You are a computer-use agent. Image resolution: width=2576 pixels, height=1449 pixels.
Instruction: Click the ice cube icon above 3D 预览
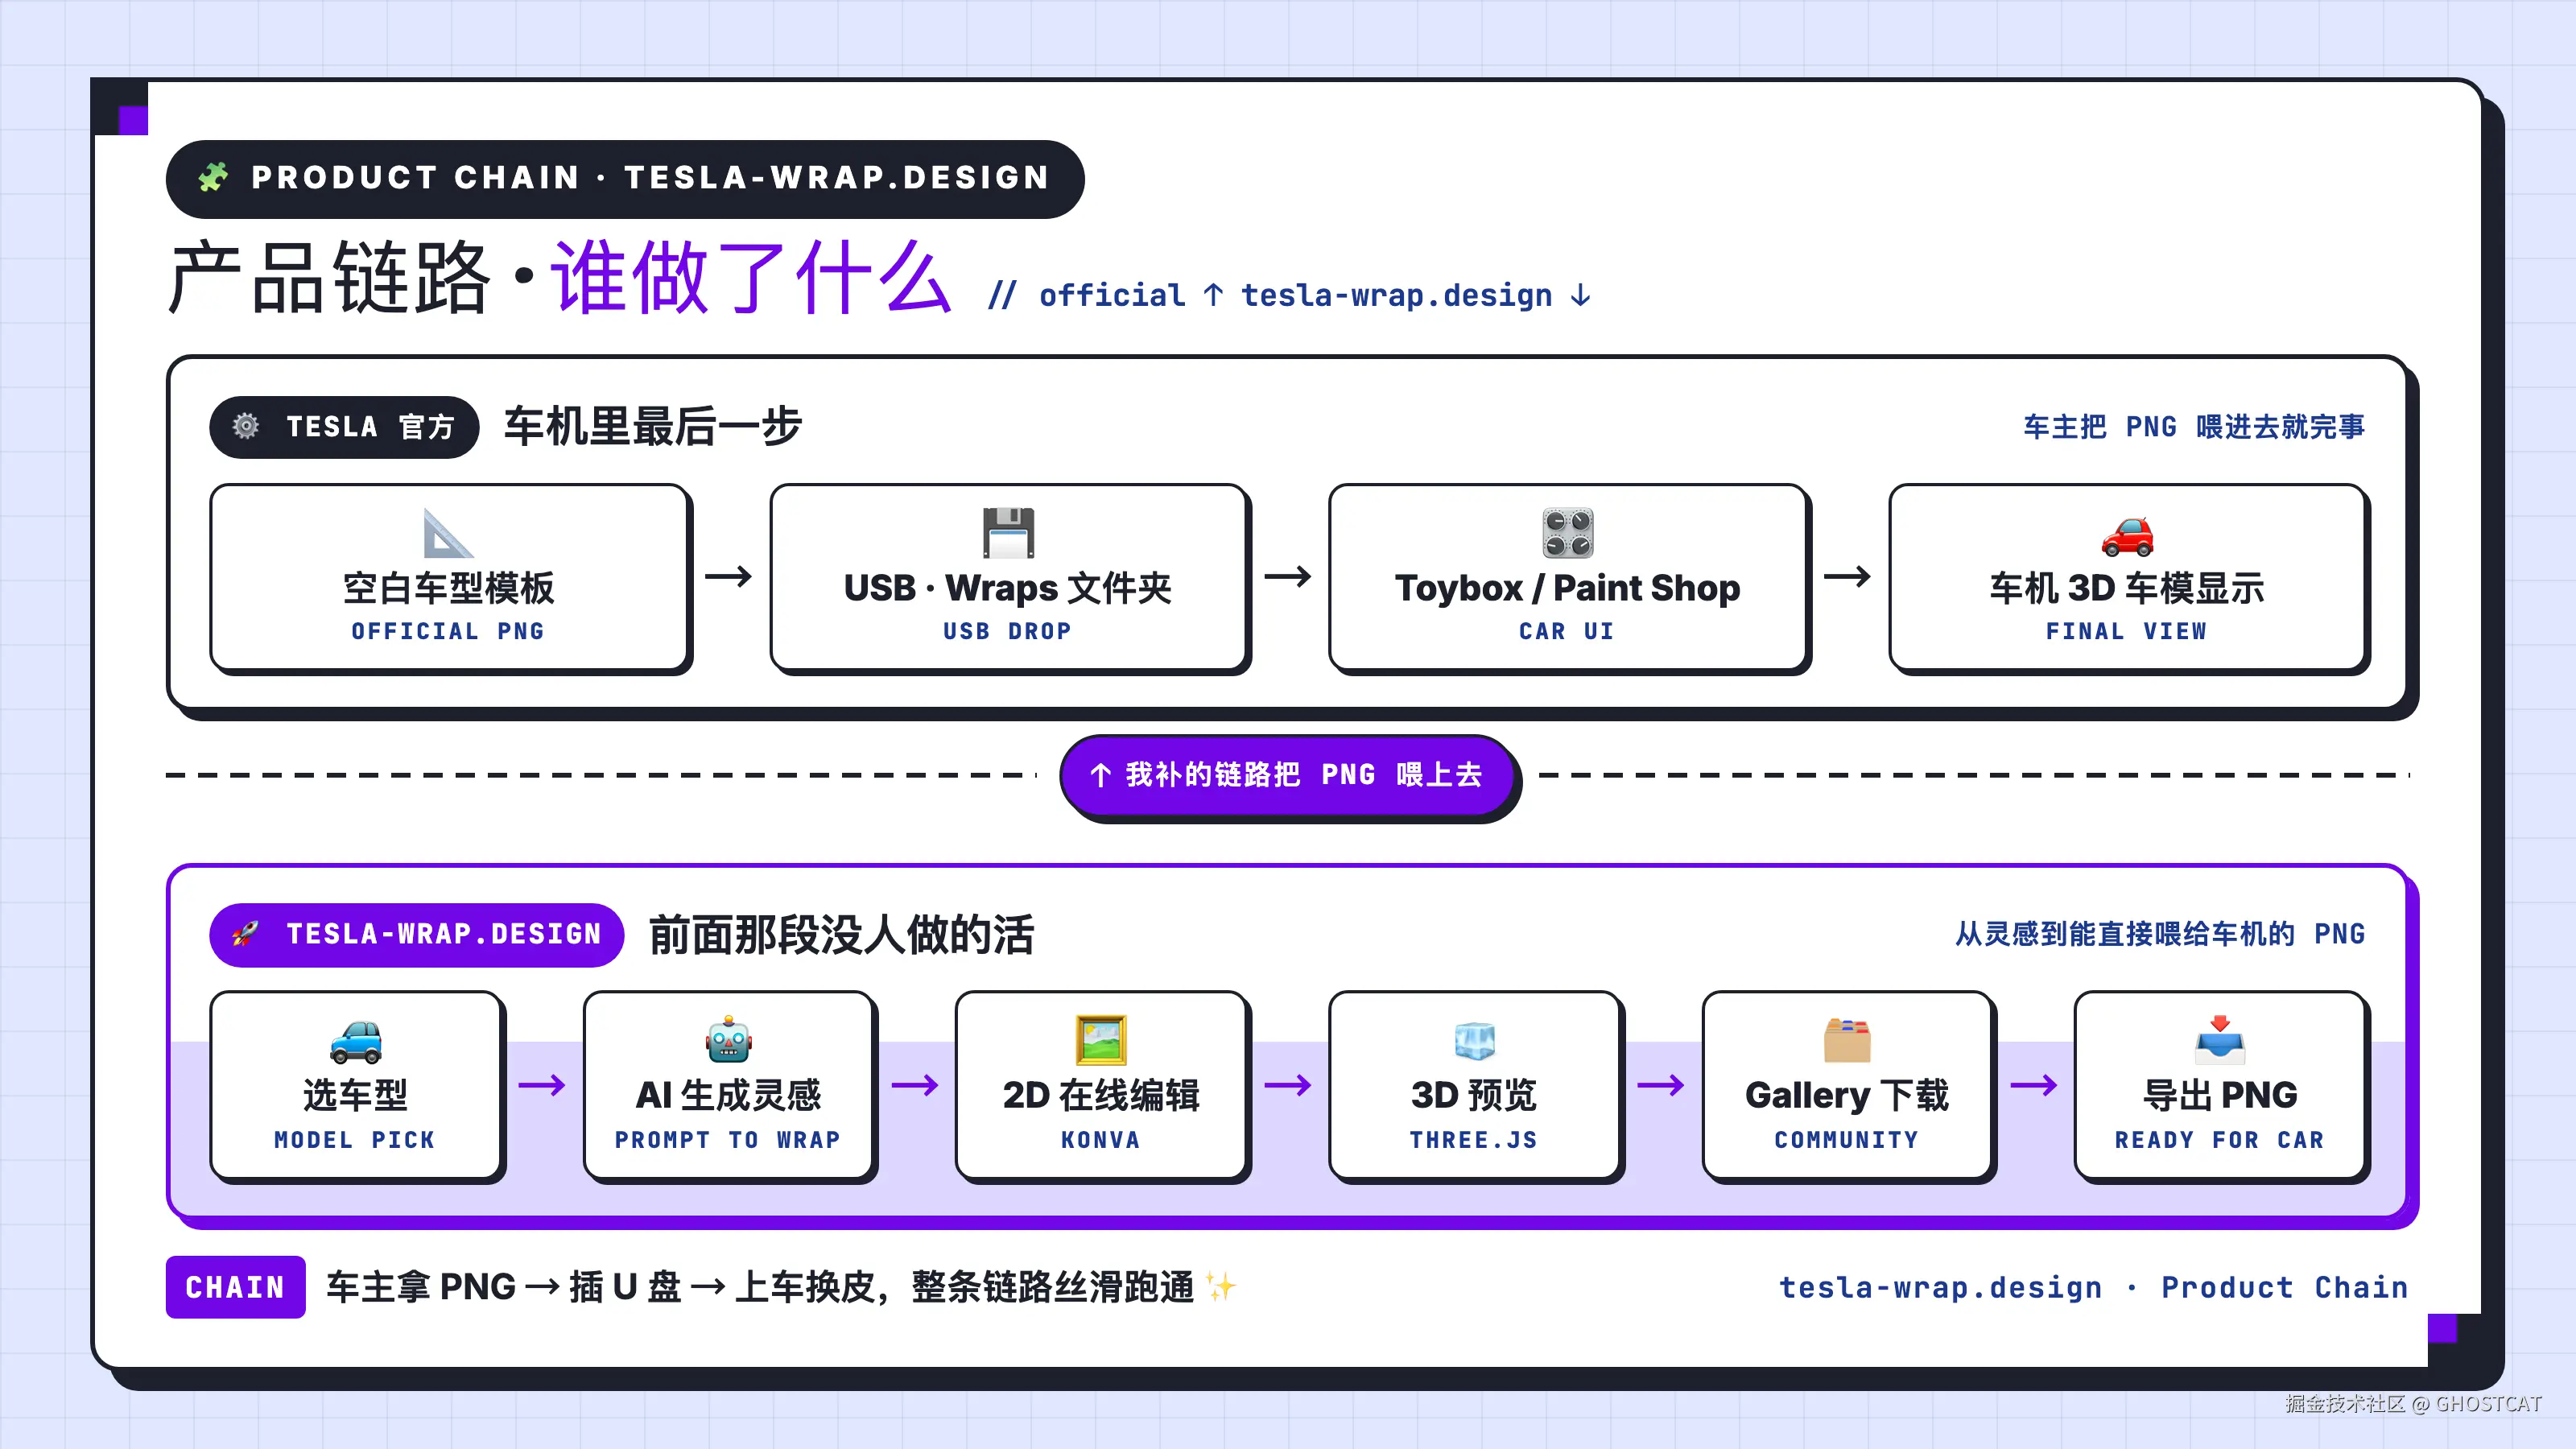tap(1474, 1041)
